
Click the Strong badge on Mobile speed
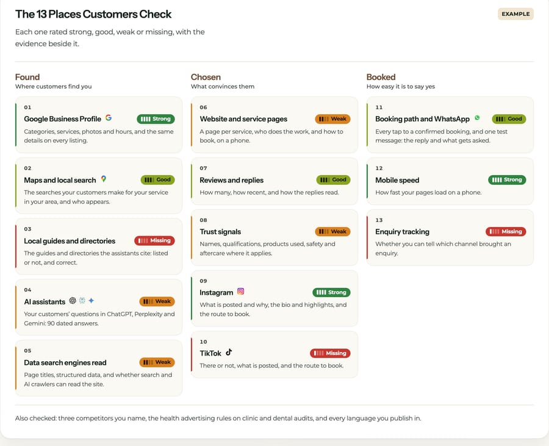507,180
